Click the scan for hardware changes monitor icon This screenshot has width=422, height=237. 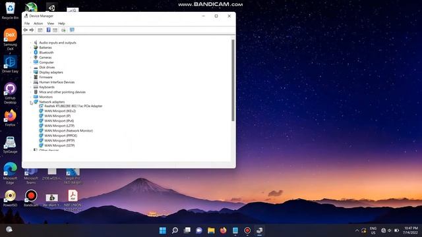(x=72, y=30)
